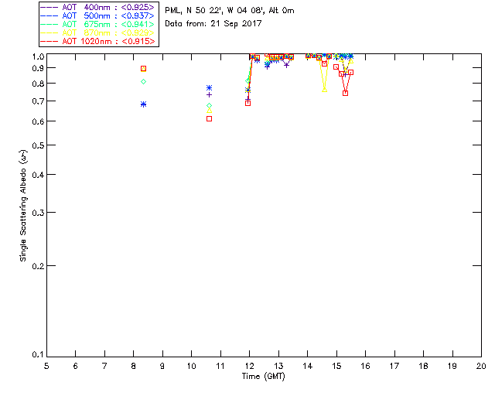Click y-axis tick label '0.1'
The image size is (495, 396).
click(38, 355)
